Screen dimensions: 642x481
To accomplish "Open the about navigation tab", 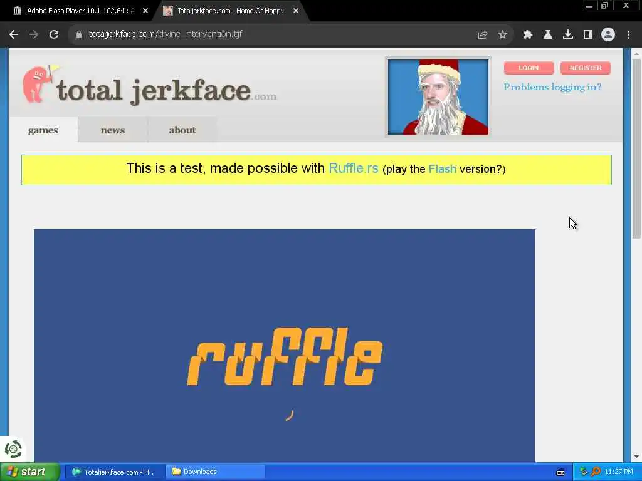I will click(x=182, y=130).
